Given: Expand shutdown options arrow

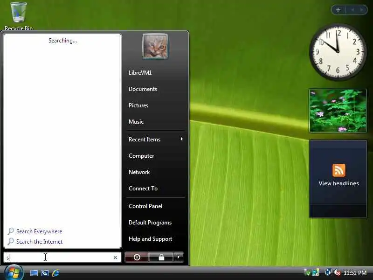Looking at the screenshot, I should [179, 257].
